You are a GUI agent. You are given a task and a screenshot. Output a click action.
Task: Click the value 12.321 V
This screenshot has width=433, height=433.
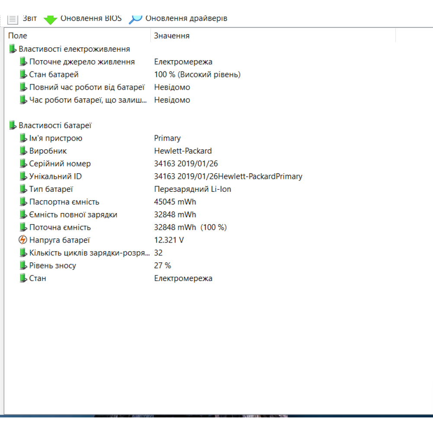[169, 240]
